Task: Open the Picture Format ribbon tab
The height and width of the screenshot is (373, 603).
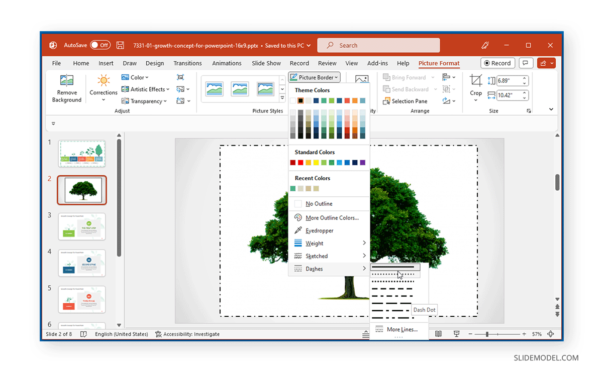Action: pos(438,63)
